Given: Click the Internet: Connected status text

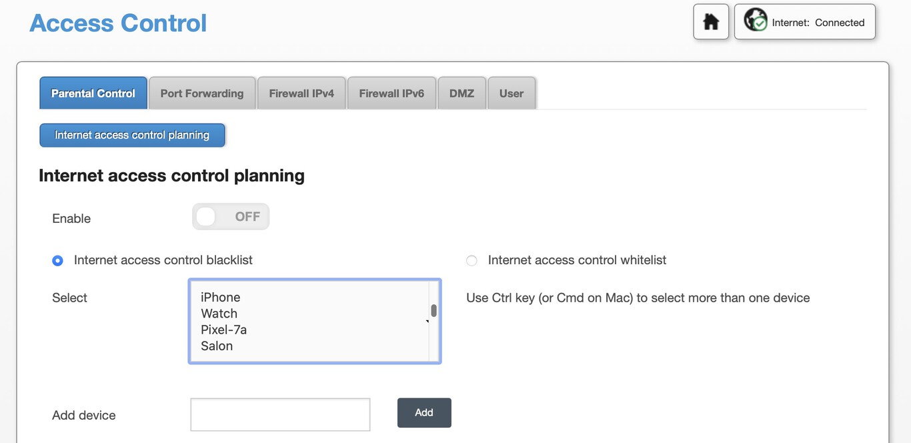Looking at the screenshot, I should coord(818,23).
